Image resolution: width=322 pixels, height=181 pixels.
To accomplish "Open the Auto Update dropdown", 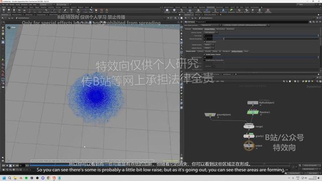I will [x=313, y=173].
